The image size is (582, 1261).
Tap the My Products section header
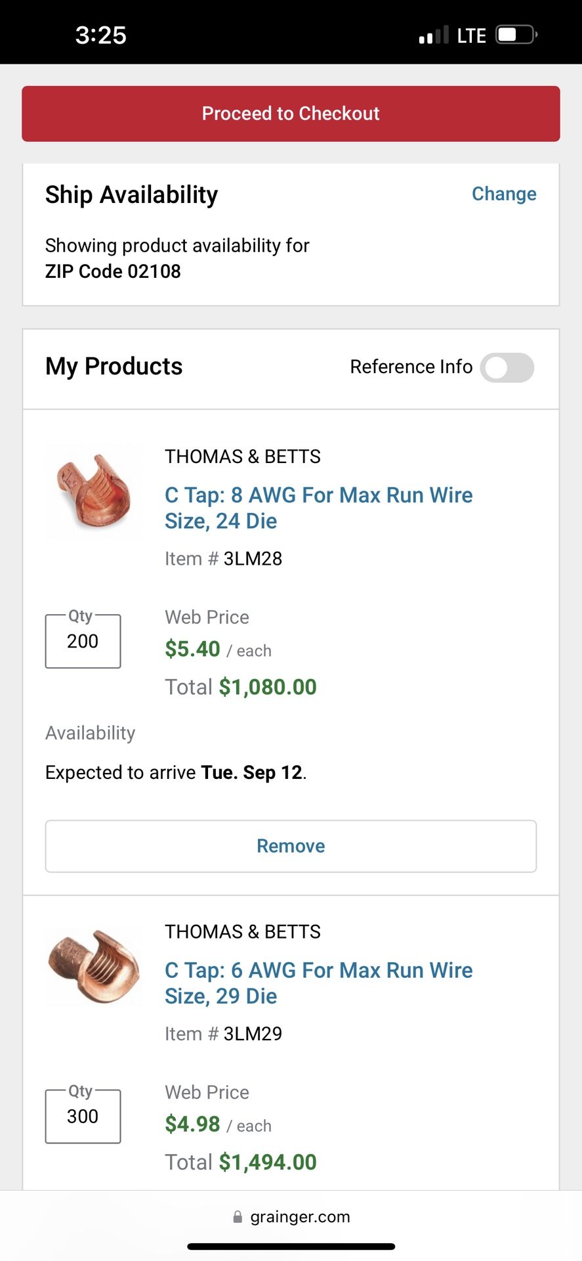pos(113,366)
